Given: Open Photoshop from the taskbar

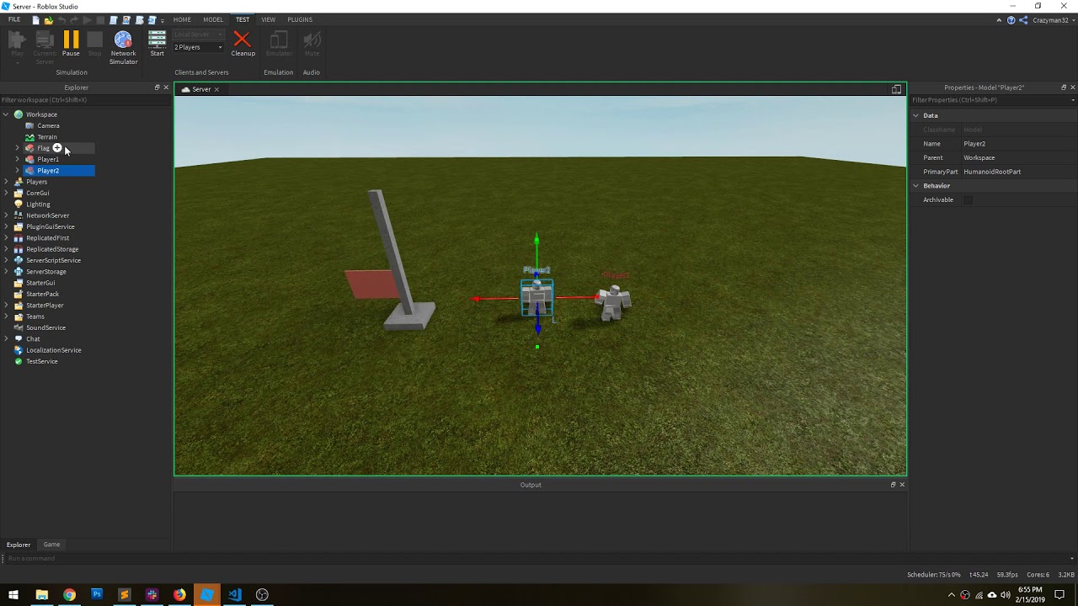Looking at the screenshot, I should [97, 595].
